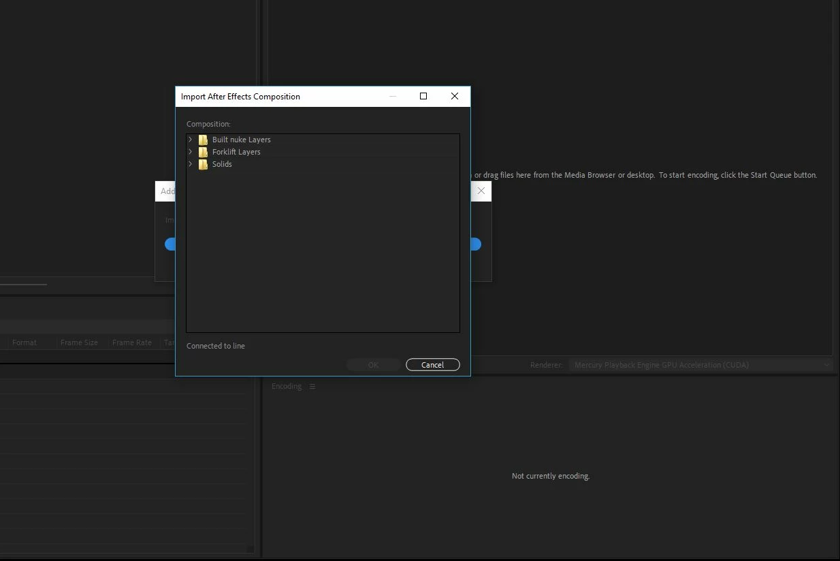
Task: Click the Format column header
Action: [25, 342]
